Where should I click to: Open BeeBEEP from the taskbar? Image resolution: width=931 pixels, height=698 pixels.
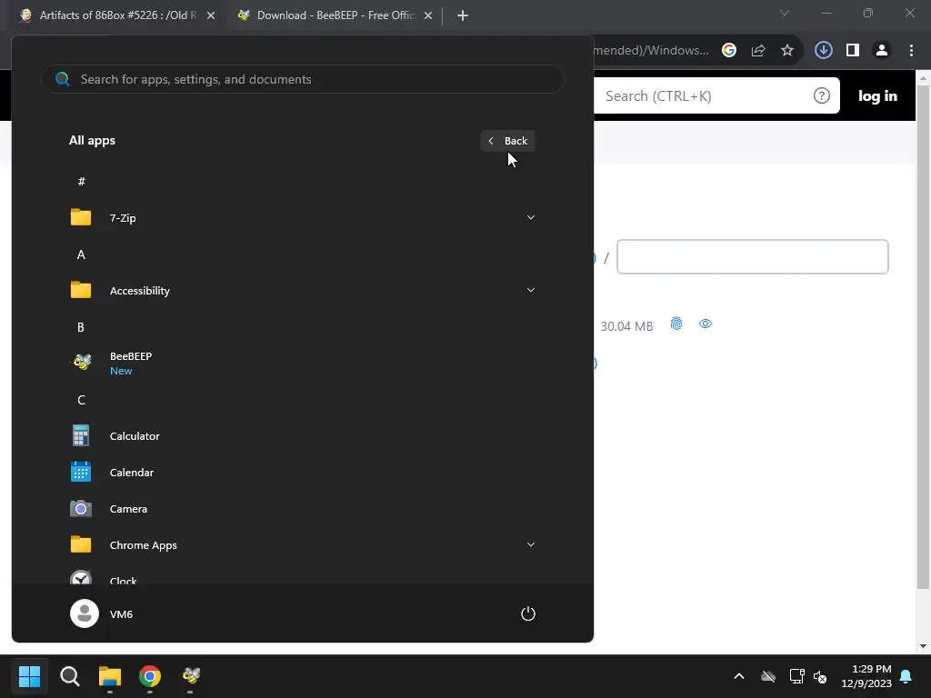point(191,676)
